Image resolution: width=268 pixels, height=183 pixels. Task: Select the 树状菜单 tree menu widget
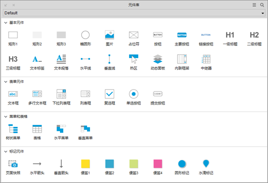[13, 132]
